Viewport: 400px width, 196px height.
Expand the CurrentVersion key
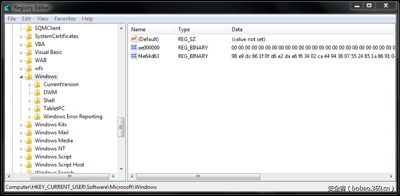30,85
